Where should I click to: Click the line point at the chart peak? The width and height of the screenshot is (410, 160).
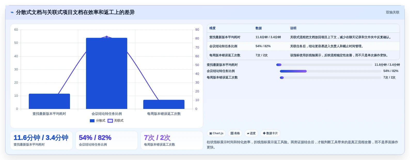coord(107,37)
